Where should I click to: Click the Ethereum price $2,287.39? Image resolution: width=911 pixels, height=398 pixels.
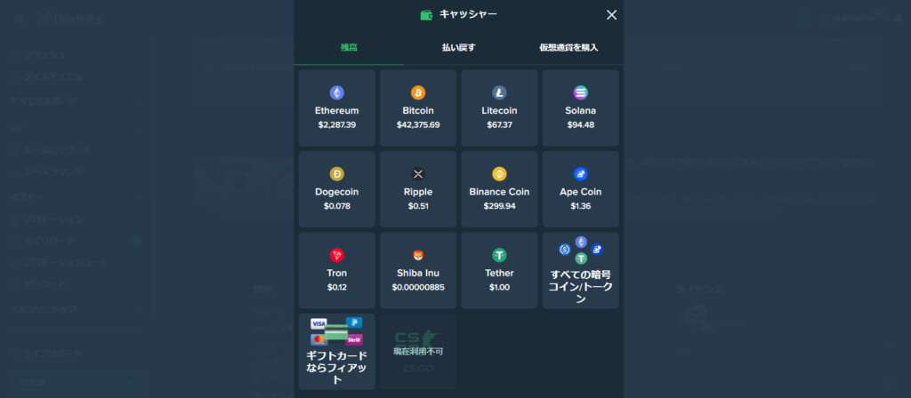click(337, 124)
